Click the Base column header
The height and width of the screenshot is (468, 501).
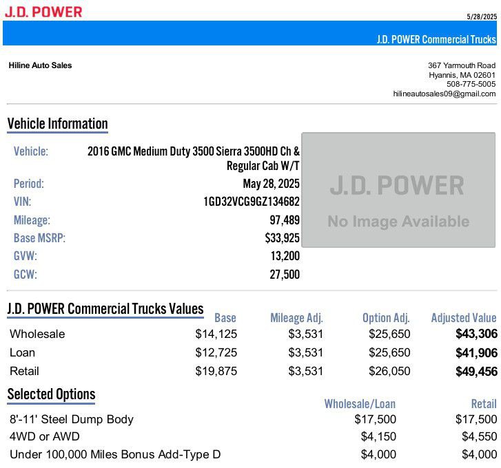click(x=225, y=318)
